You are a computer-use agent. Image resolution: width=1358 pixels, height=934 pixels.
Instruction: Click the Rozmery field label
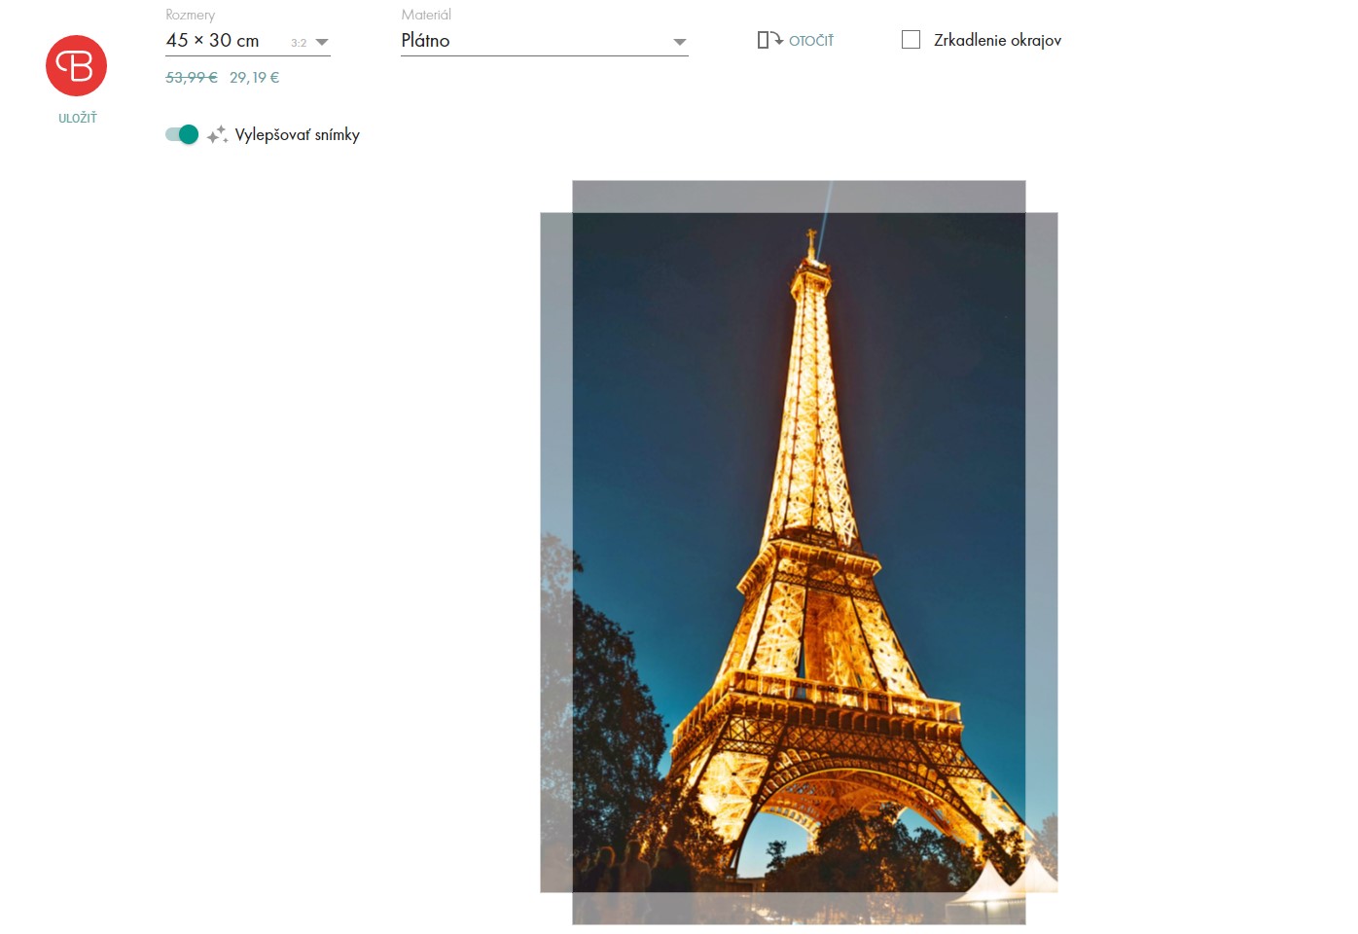pyautogui.click(x=191, y=15)
